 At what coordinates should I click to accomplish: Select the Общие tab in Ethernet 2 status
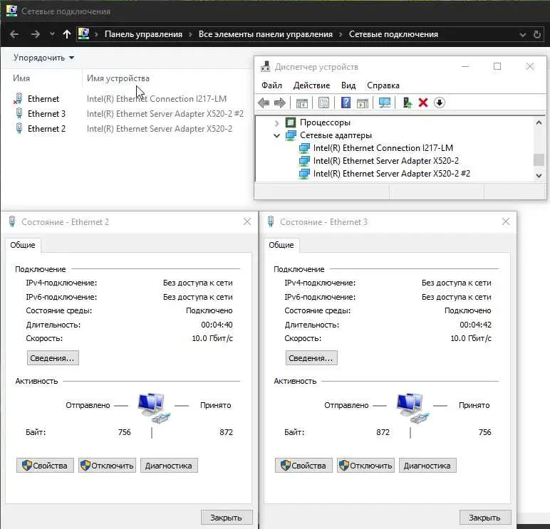(23, 245)
